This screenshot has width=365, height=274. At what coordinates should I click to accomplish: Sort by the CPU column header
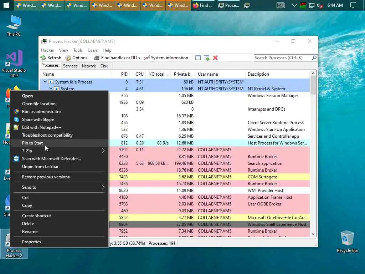[x=138, y=74]
